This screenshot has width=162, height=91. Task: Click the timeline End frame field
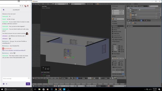click(x=72, y=86)
